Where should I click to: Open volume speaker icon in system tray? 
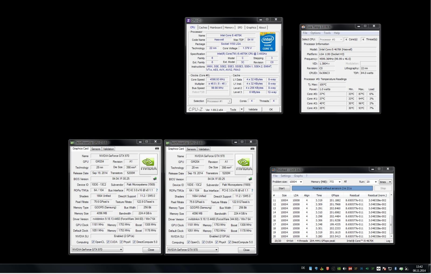(x=344, y=269)
